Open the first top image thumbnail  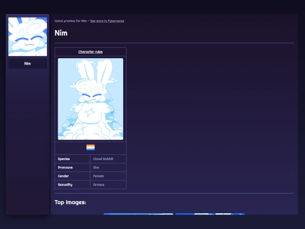[138, 214]
